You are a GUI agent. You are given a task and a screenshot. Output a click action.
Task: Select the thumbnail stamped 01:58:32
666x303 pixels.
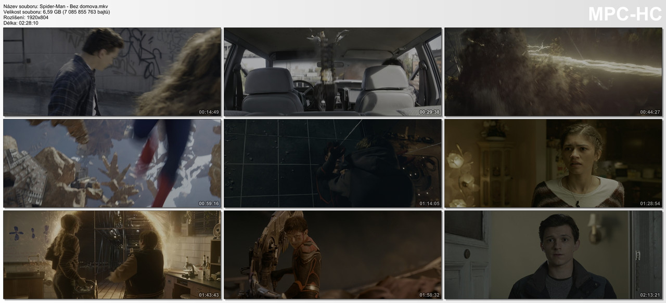click(332, 255)
